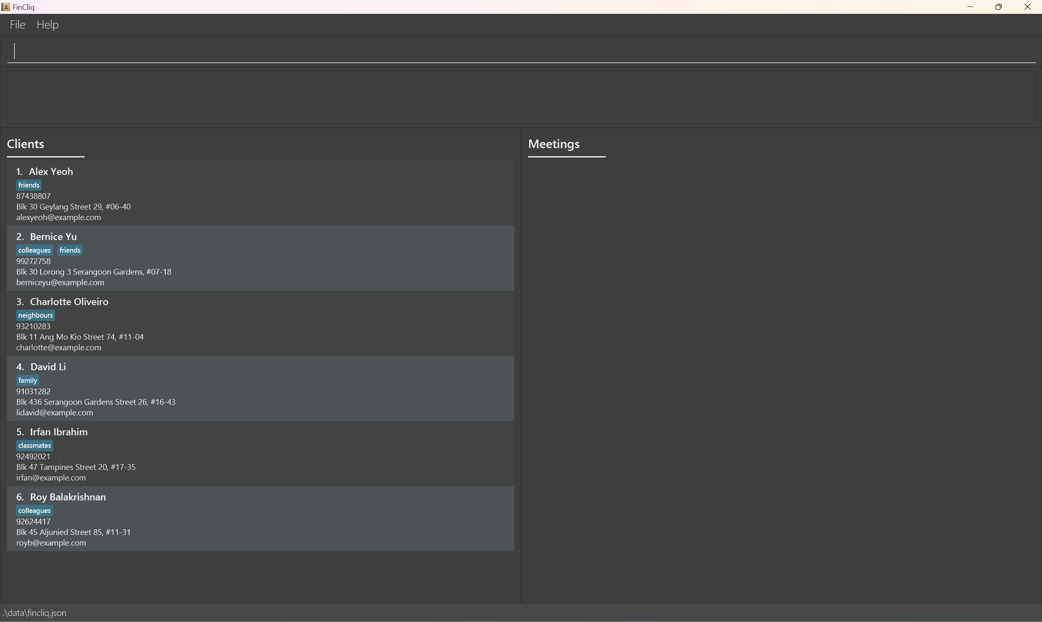Click the Meetings panel heading
This screenshot has height=622, width=1042.
[x=554, y=144]
